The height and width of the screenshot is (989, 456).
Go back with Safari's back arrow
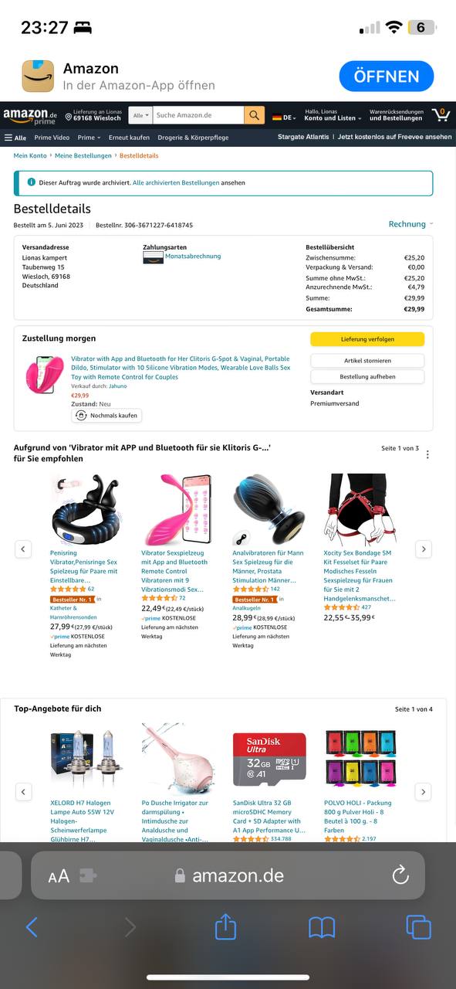tap(32, 927)
